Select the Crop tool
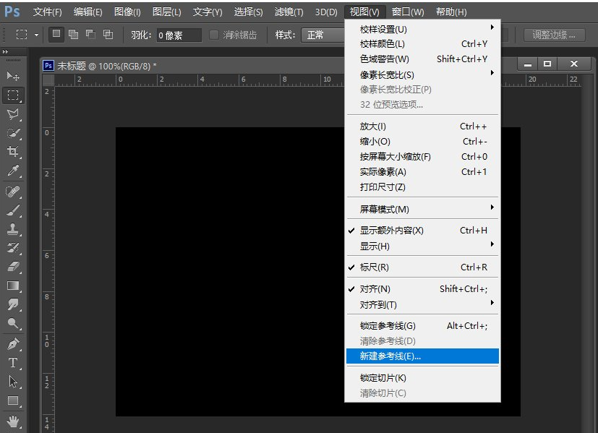598x433 pixels. (13, 152)
